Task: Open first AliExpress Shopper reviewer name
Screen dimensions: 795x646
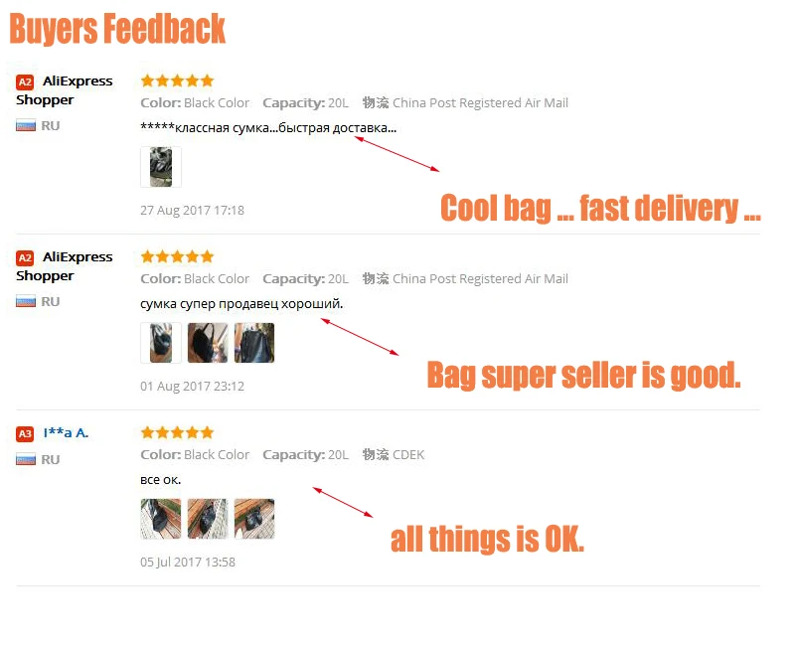Action: point(65,90)
